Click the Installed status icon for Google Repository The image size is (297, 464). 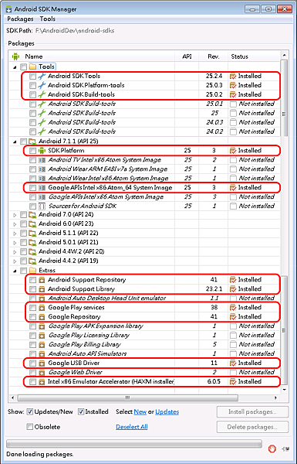pyautogui.click(x=233, y=316)
